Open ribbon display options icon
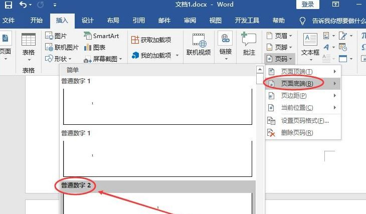 [x=335, y=4]
